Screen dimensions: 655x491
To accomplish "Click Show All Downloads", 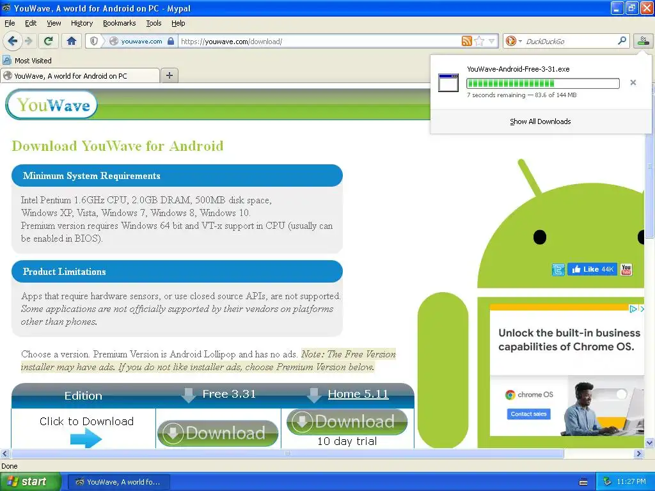I will (540, 121).
